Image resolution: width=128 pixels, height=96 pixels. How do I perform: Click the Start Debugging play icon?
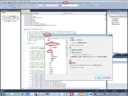34,5
